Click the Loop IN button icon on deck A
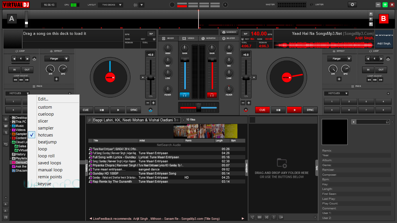Image resolution: width=397 pixels, height=223 pixels. click(x=14, y=70)
